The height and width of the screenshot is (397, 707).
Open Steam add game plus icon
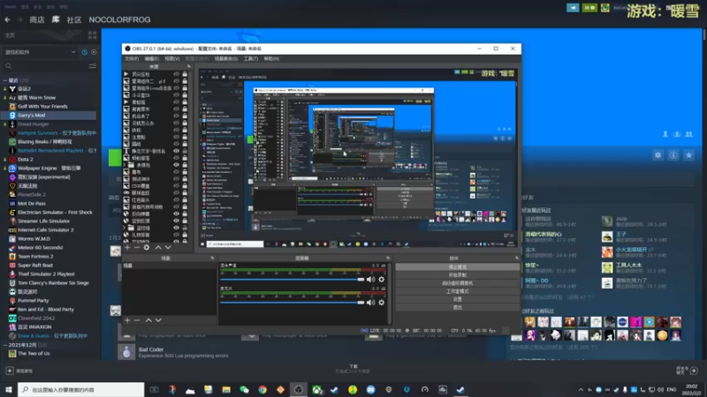coord(10,371)
